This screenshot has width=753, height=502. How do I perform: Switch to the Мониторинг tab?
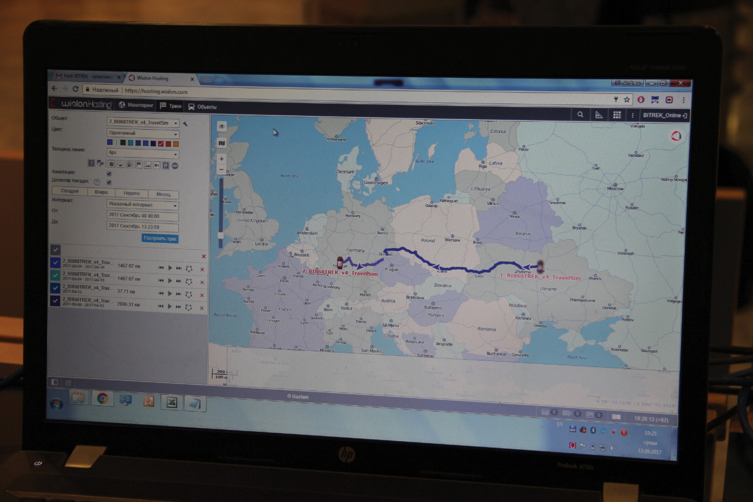[136, 105]
